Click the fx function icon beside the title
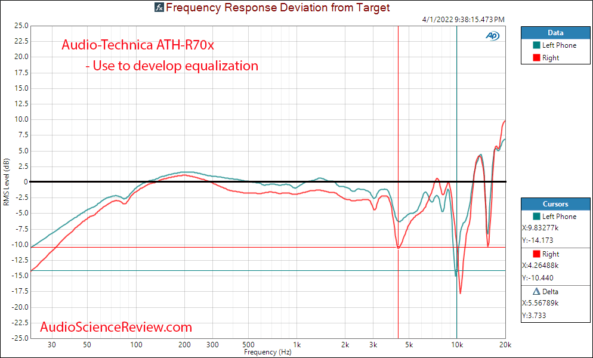Image resolution: width=593 pixels, height=358 pixels. click(x=159, y=7)
